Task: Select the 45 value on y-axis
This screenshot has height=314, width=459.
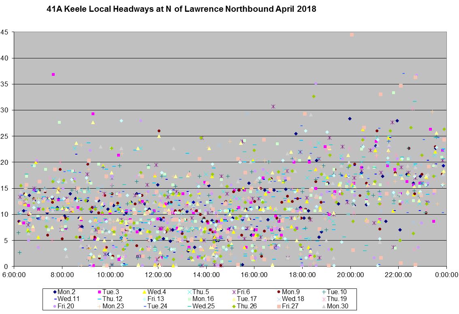Action: pyautogui.click(x=6, y=32)
